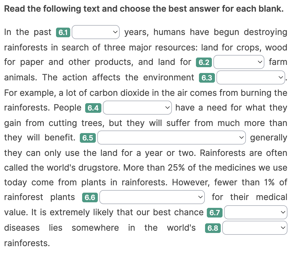
Task: Open the dropdown for blank 6.1
Action: pyautogui.click(x=96, y=32)
